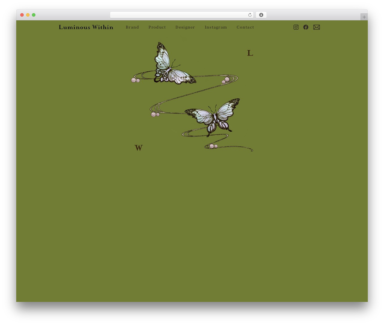Open the Instagram text menu link
384x325 pixels.
pos(216,27)
